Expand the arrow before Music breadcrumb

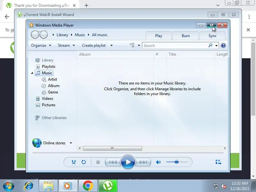pyautogui.click(x=71, y=35)
